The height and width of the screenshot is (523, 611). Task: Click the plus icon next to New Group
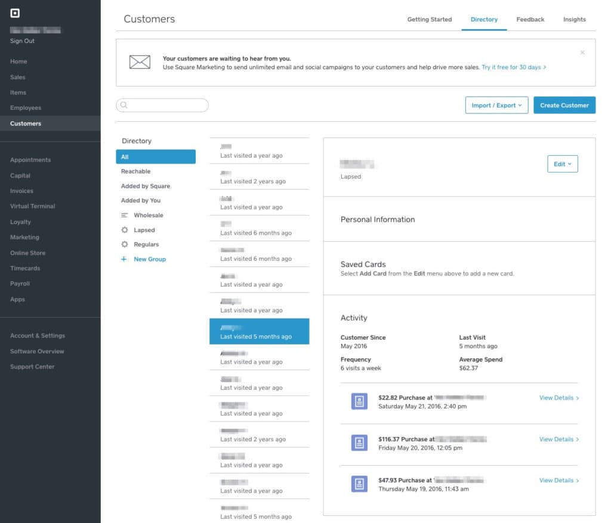coord(122,259)
